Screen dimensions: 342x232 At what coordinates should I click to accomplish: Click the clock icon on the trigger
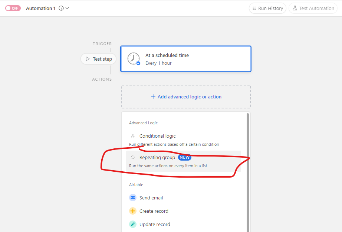tap(134, 58)
